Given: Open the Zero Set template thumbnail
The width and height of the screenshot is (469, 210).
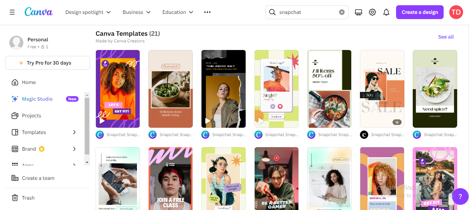Looking at the screenshot, I should click(223, 89).
